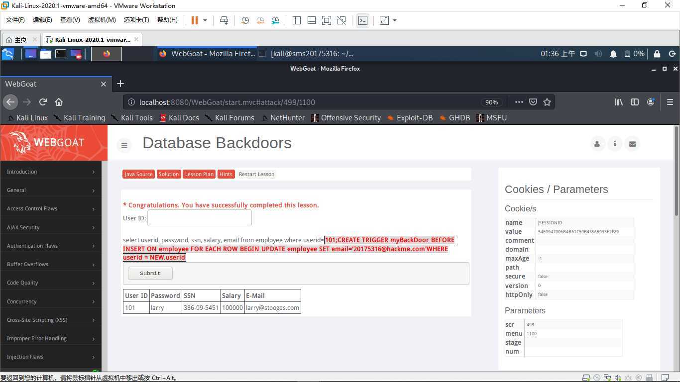This screenshot has height=382, width=680.
Task: Expand the AJAX Security category
Action: 51,227
